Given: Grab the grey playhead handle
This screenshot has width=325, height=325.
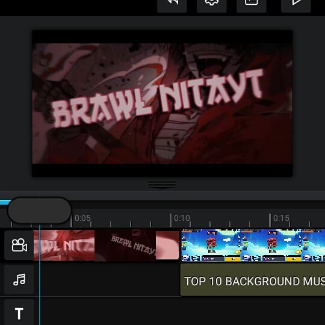Looking at the screenshot, I should click(39, 211).
